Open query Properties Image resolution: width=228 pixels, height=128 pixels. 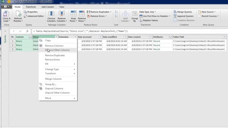31,12
